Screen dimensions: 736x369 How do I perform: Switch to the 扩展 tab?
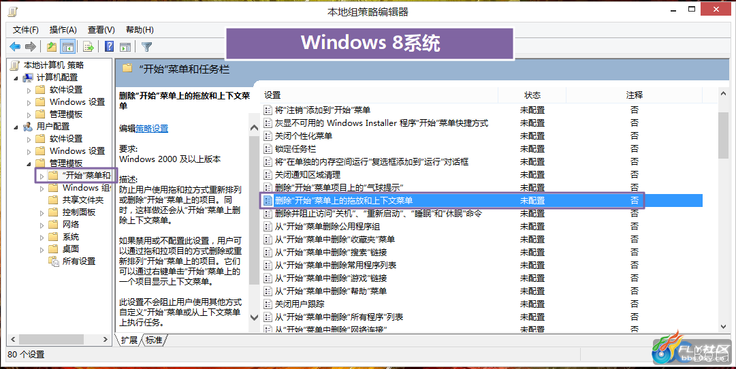[x=129, y=340]
